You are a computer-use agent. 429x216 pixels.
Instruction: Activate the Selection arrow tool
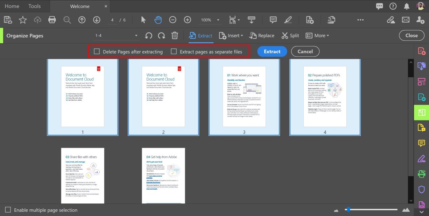(x=143, y=20)
